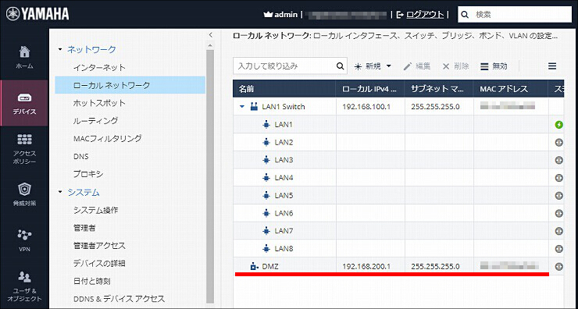This screenshot has width=578, height=309.
Task: Click the status icon in LAN5 row
Action: (558, 196)
